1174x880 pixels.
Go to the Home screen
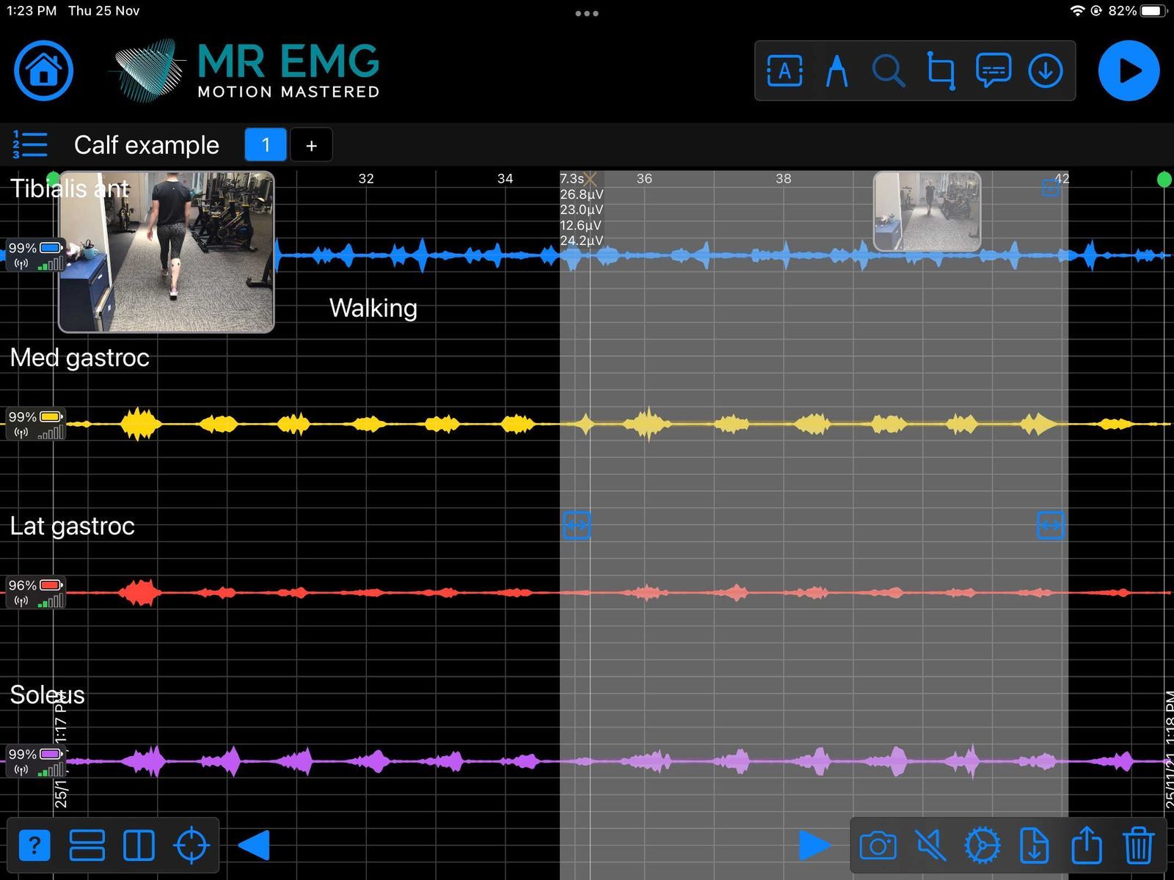click(43, 70)
